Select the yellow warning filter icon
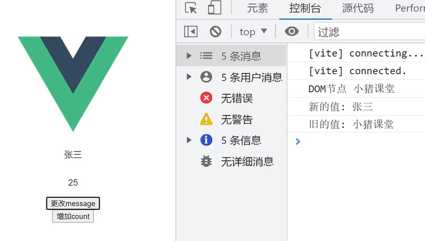 tap(206, 119)
